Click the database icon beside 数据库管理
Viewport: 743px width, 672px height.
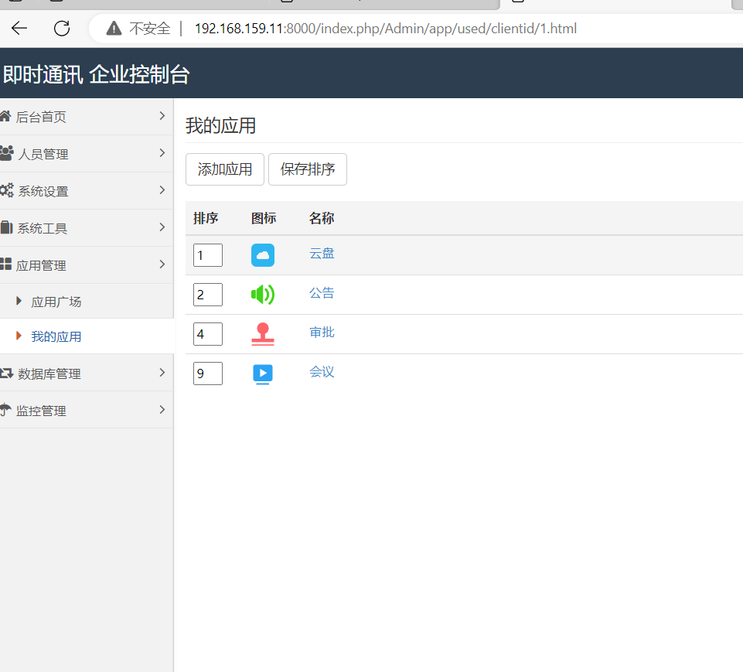pos(7,373)
